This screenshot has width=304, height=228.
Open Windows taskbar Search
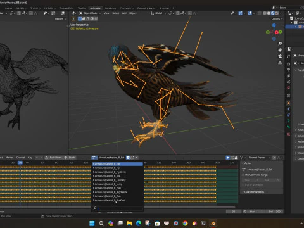(101, 224)
